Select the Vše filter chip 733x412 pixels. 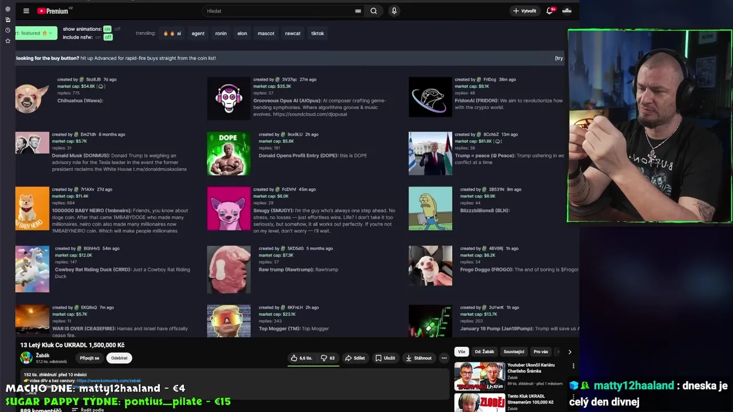[462, 352]
